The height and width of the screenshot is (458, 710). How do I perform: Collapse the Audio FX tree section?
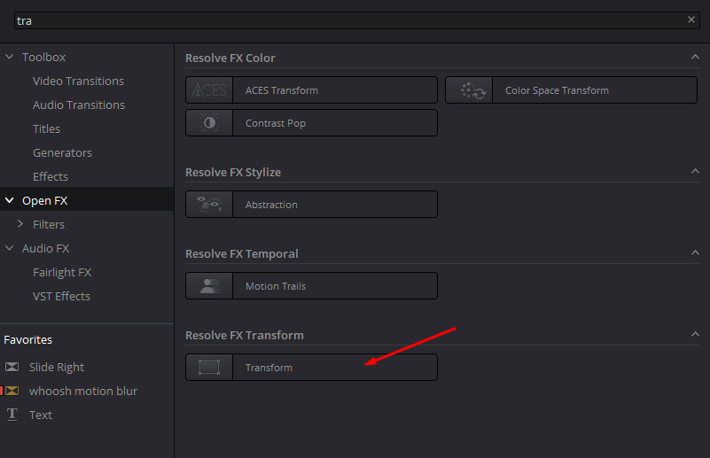(x=10, y=248)
